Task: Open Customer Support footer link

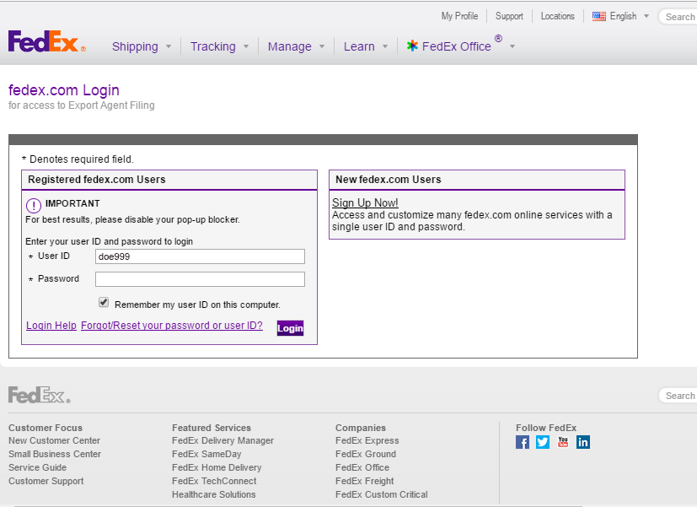Action: click(46, 481)
